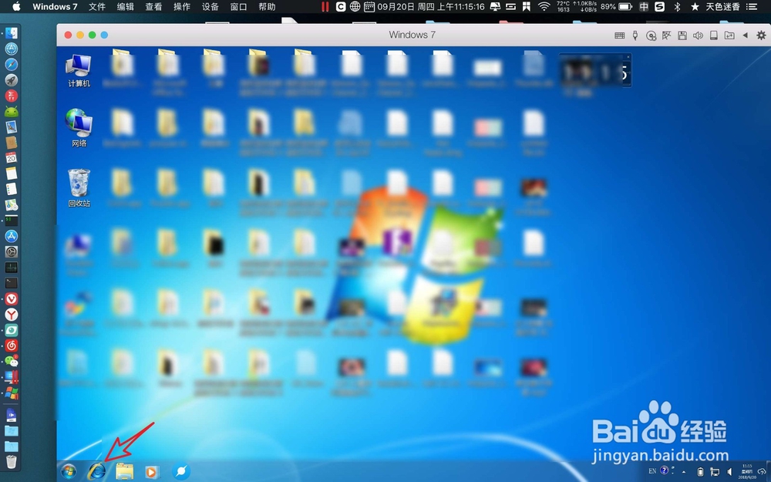
Task: Open the 操作 menu
Action: pos(182,7)
